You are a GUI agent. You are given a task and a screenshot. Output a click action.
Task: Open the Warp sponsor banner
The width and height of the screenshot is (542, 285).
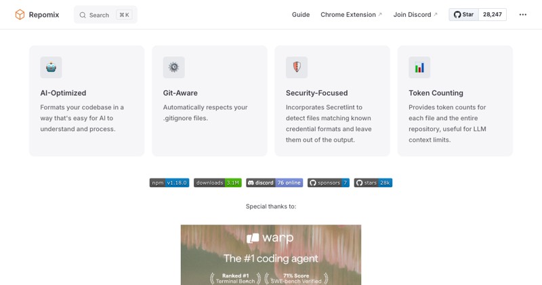click(x=271, y=255)
